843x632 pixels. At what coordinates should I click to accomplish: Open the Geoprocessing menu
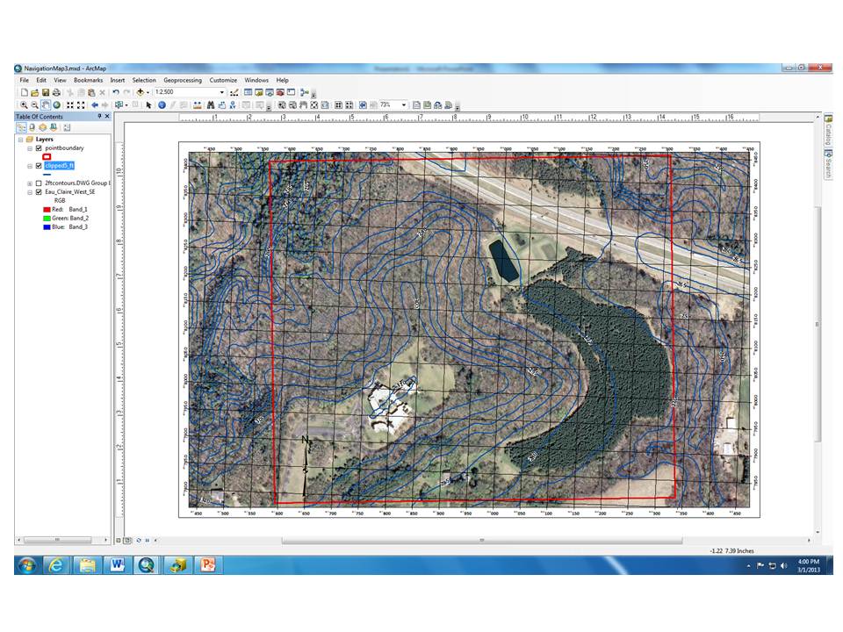pyautogui.click(x=182, y=79)
